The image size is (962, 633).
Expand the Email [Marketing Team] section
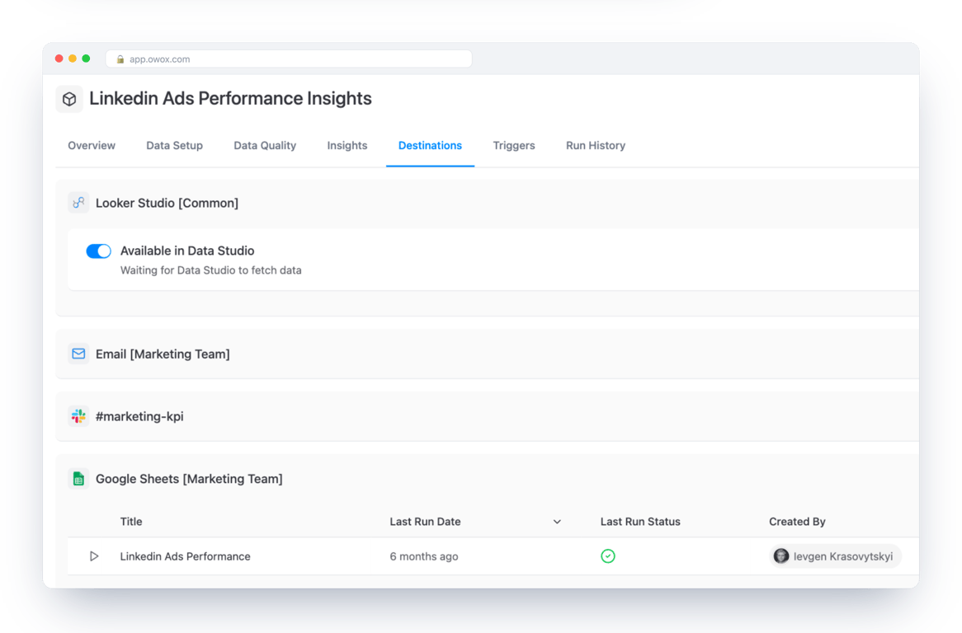click(487, 354)
